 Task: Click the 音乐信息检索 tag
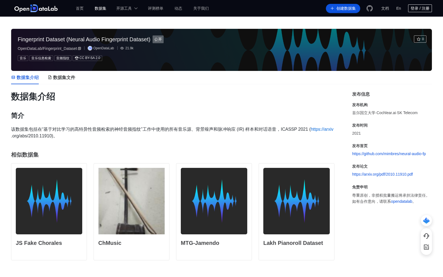point(41,58)
